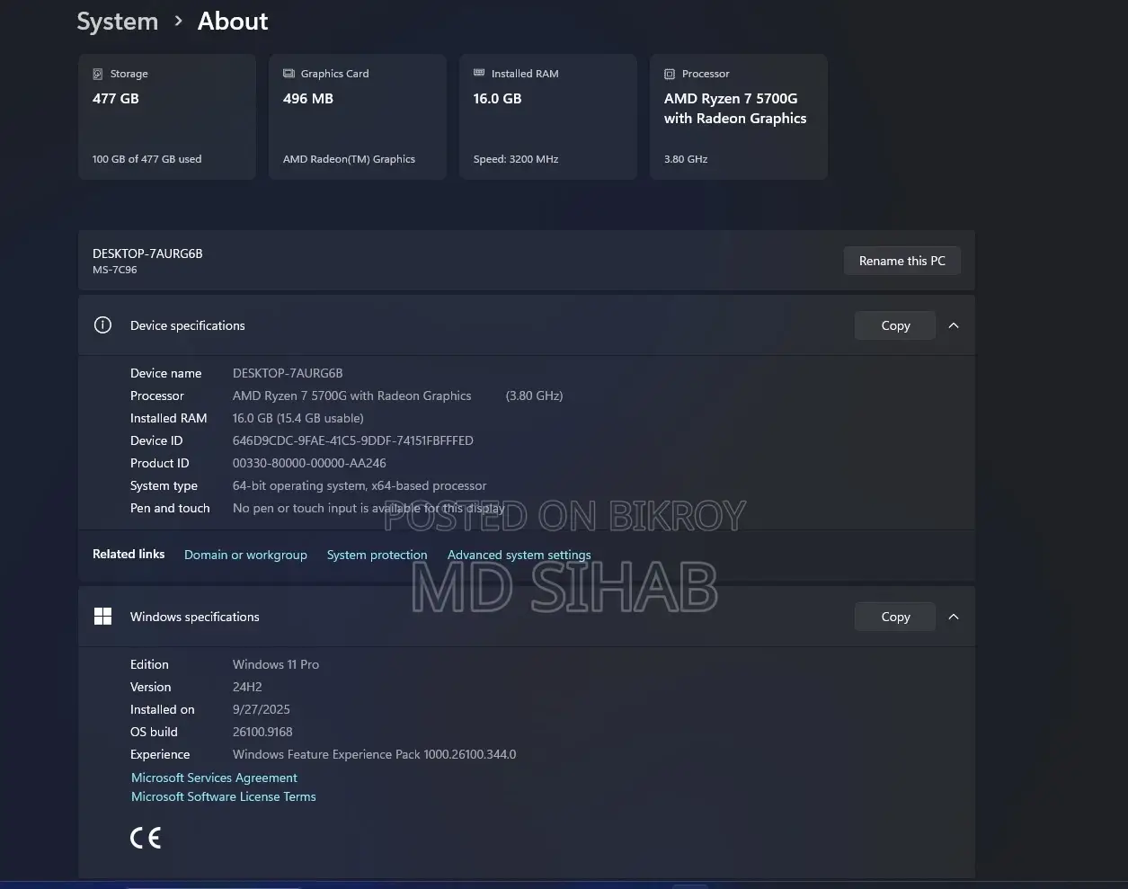Screen dimensions: 1128x889
Task: Click the Graphics Card icon
Action: (x=289, y=74)
